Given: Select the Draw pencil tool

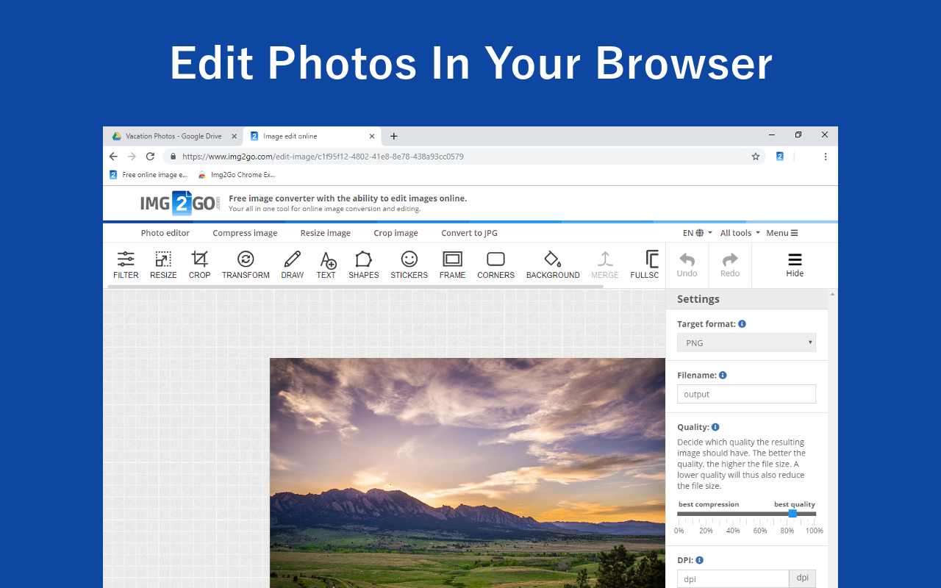Looking at the screenshot, I should click(292, 265).
